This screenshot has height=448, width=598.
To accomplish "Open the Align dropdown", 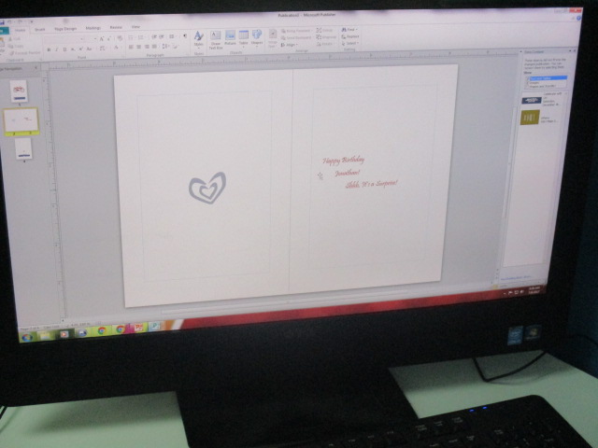I will click(x=289, y=45).
